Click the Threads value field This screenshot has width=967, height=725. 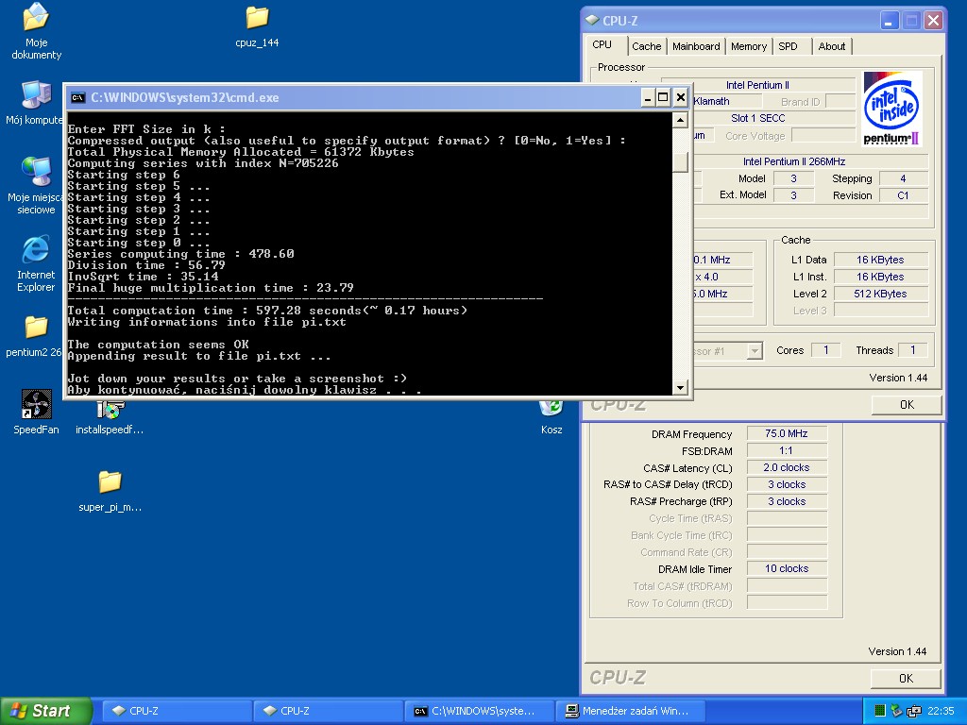click(913, 350)
